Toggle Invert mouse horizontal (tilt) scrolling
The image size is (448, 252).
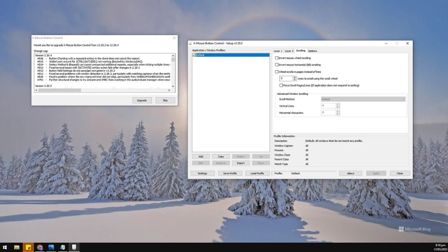pos(277,65)
